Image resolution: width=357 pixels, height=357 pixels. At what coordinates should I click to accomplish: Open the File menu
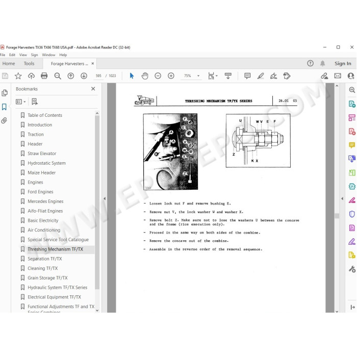(3, 55)
